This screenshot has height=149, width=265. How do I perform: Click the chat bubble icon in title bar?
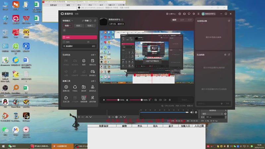[x=189, y=14]
